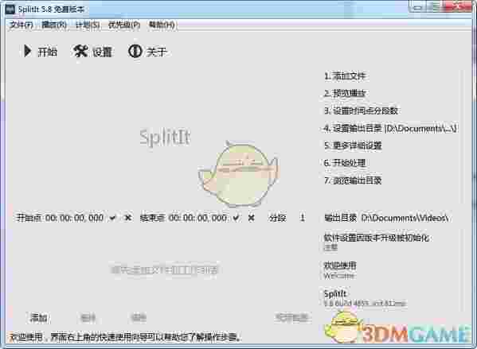Confirm the 结束点 end point checkmark
This screenshot has height=349, width=477.
tap(236, 218)
